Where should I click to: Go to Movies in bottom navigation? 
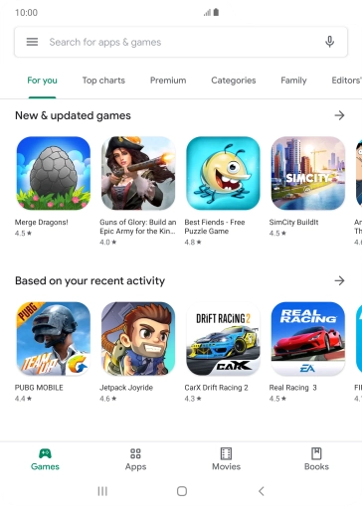(226, 459)
